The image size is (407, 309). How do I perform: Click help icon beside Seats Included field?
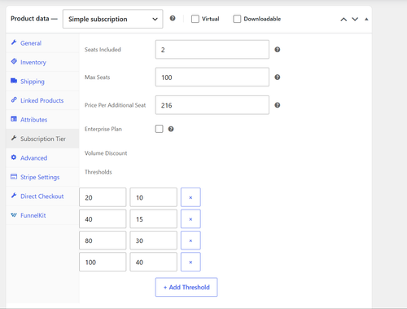[278, 50]
